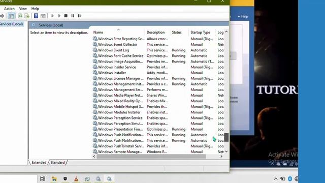Image resolution: width=325 pixels, height=183 pixels.
Task: Select Windows Perception Service
Action: (158, 117)
